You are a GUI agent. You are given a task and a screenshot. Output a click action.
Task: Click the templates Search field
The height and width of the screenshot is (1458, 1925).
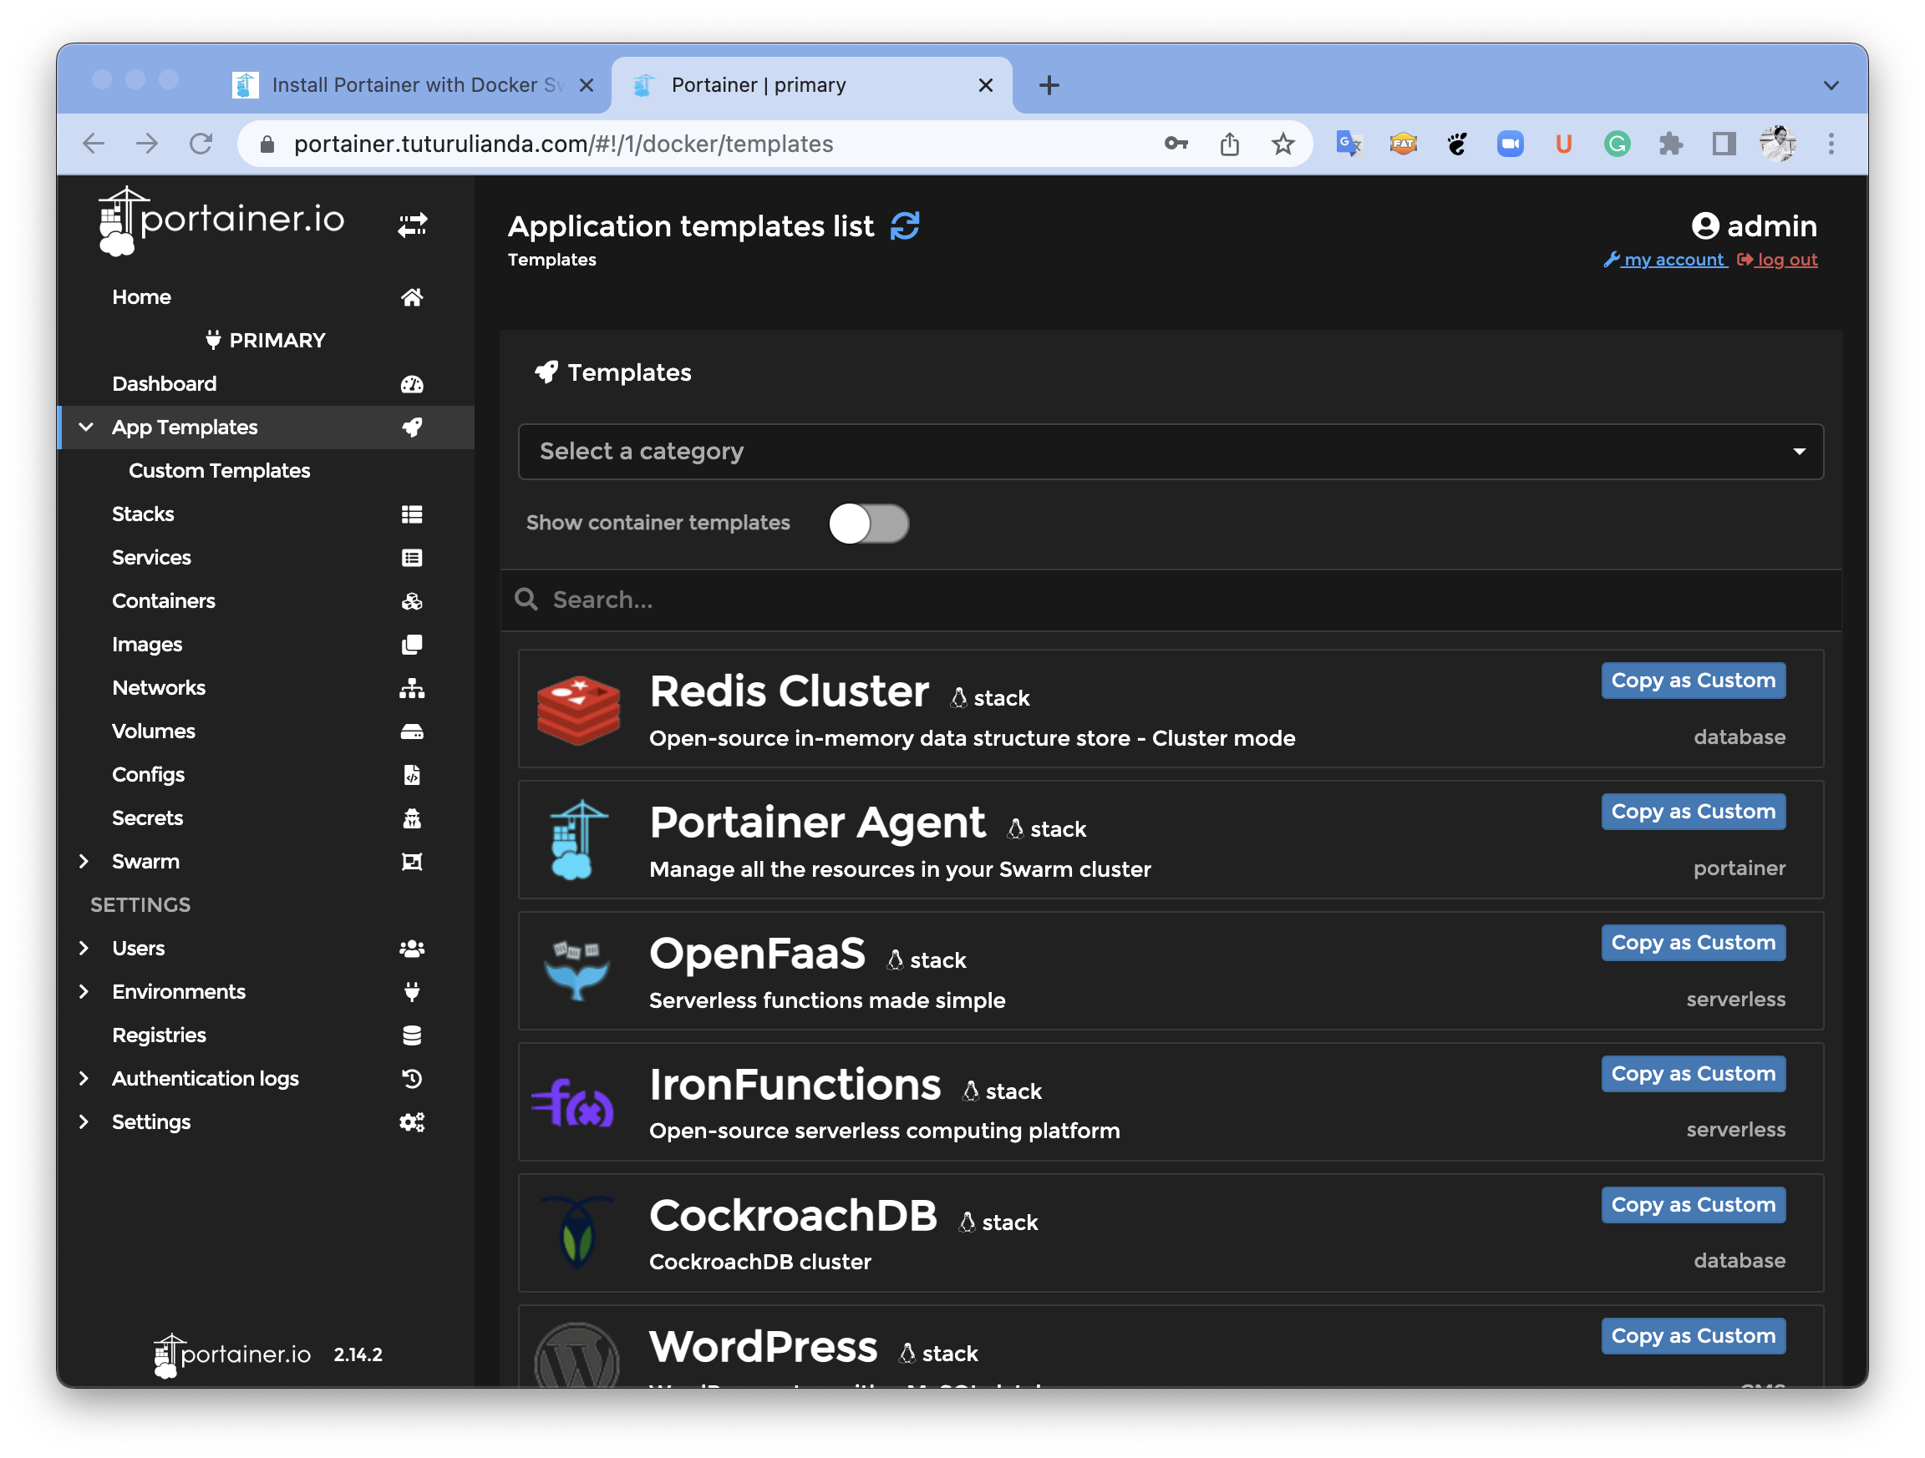(1171, 600)
